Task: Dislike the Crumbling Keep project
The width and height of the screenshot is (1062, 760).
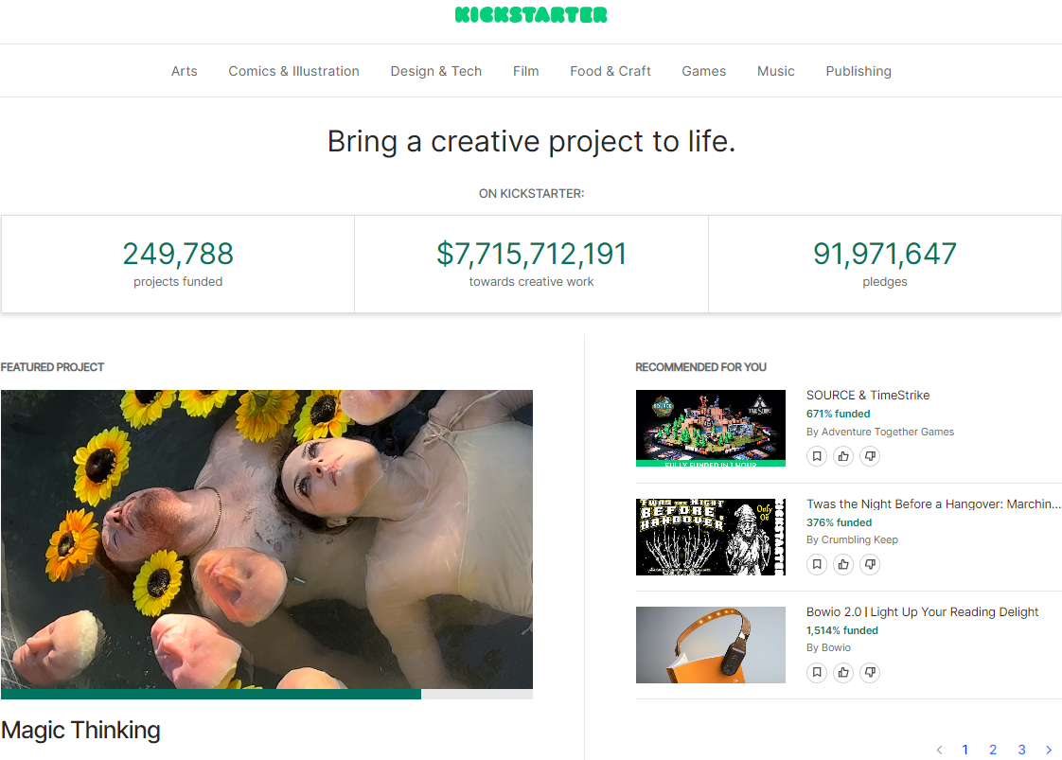Action: coord(870,565)
